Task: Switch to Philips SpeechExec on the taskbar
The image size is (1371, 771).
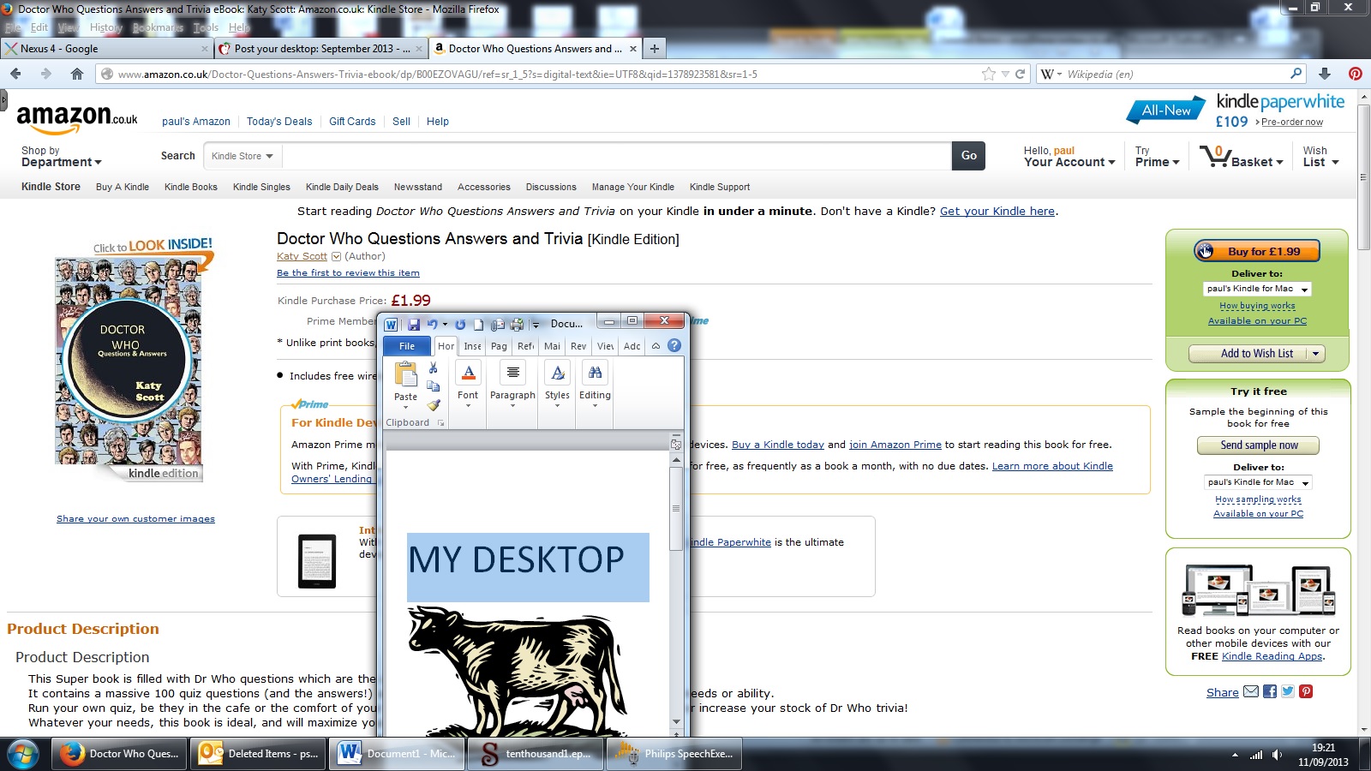Action: (x=674, y=754)
